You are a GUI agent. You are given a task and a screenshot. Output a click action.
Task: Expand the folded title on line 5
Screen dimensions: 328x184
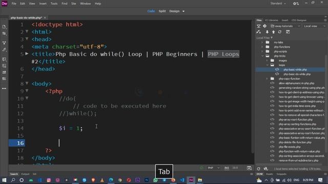coord(27,54)
